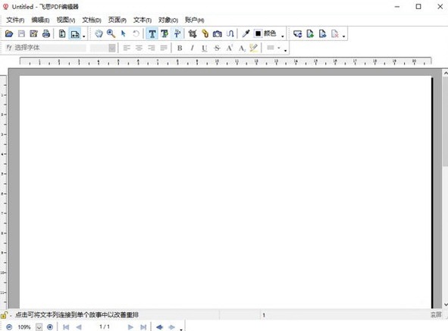
Task: Click the 选择字体 font selection field
Action: 45,48
